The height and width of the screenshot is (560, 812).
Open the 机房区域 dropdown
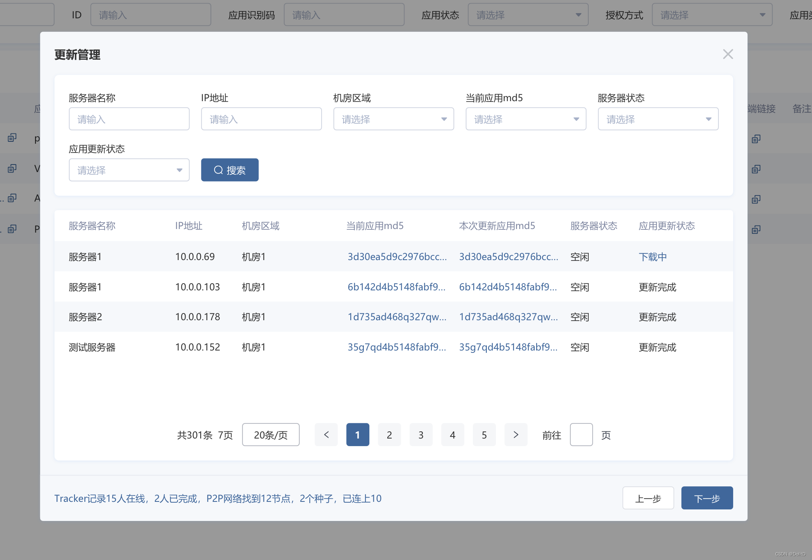[x=393, y=119]
